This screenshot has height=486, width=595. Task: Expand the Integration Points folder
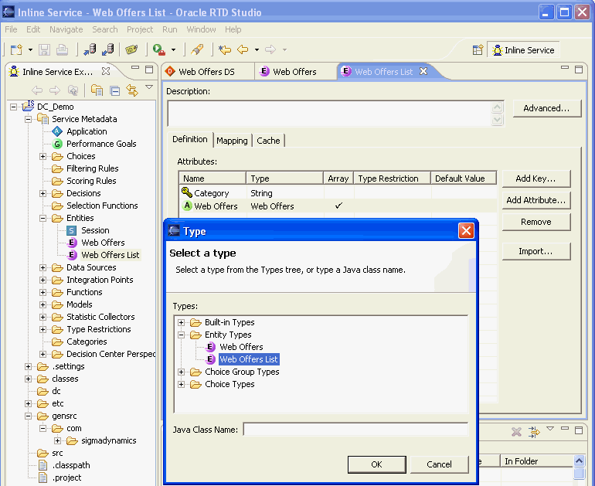click(42, 280)
